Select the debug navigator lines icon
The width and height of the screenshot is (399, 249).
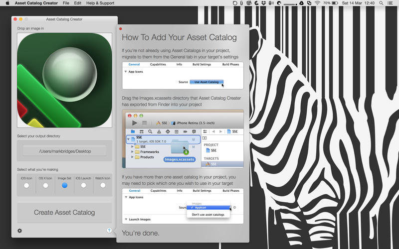tap(177, 131)
